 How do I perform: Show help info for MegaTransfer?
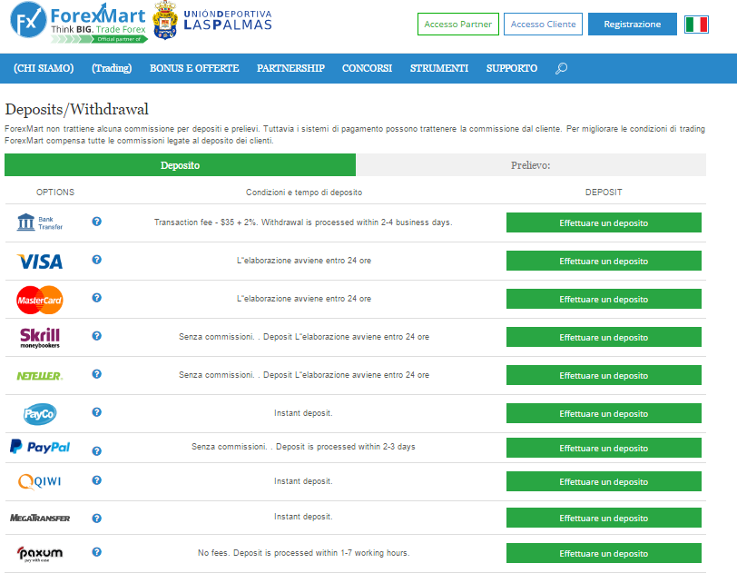click(97, 519)
